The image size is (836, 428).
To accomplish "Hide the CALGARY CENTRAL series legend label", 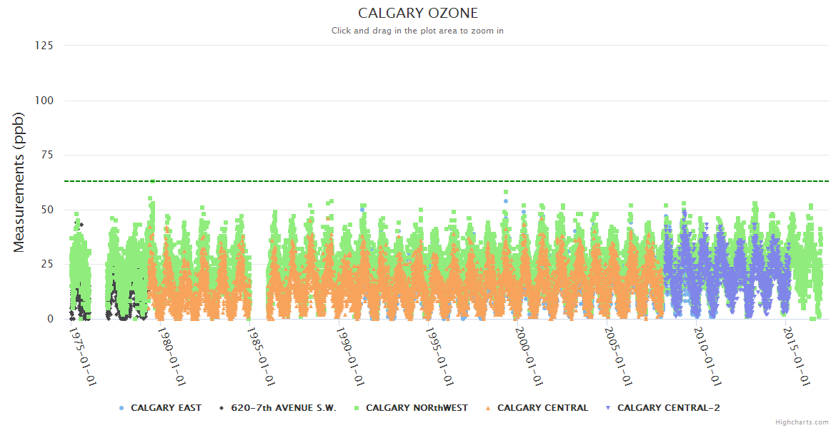I will tap(542, 408).
